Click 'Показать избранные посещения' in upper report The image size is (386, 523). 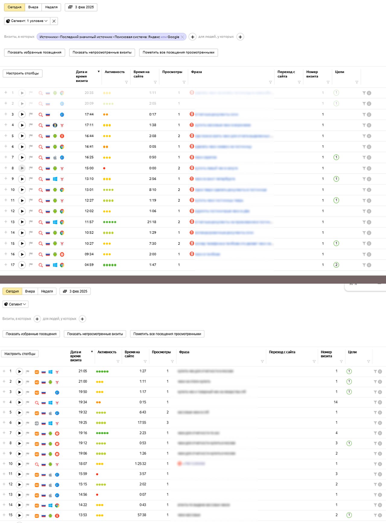pyautogui.click(x=34, y=52)
